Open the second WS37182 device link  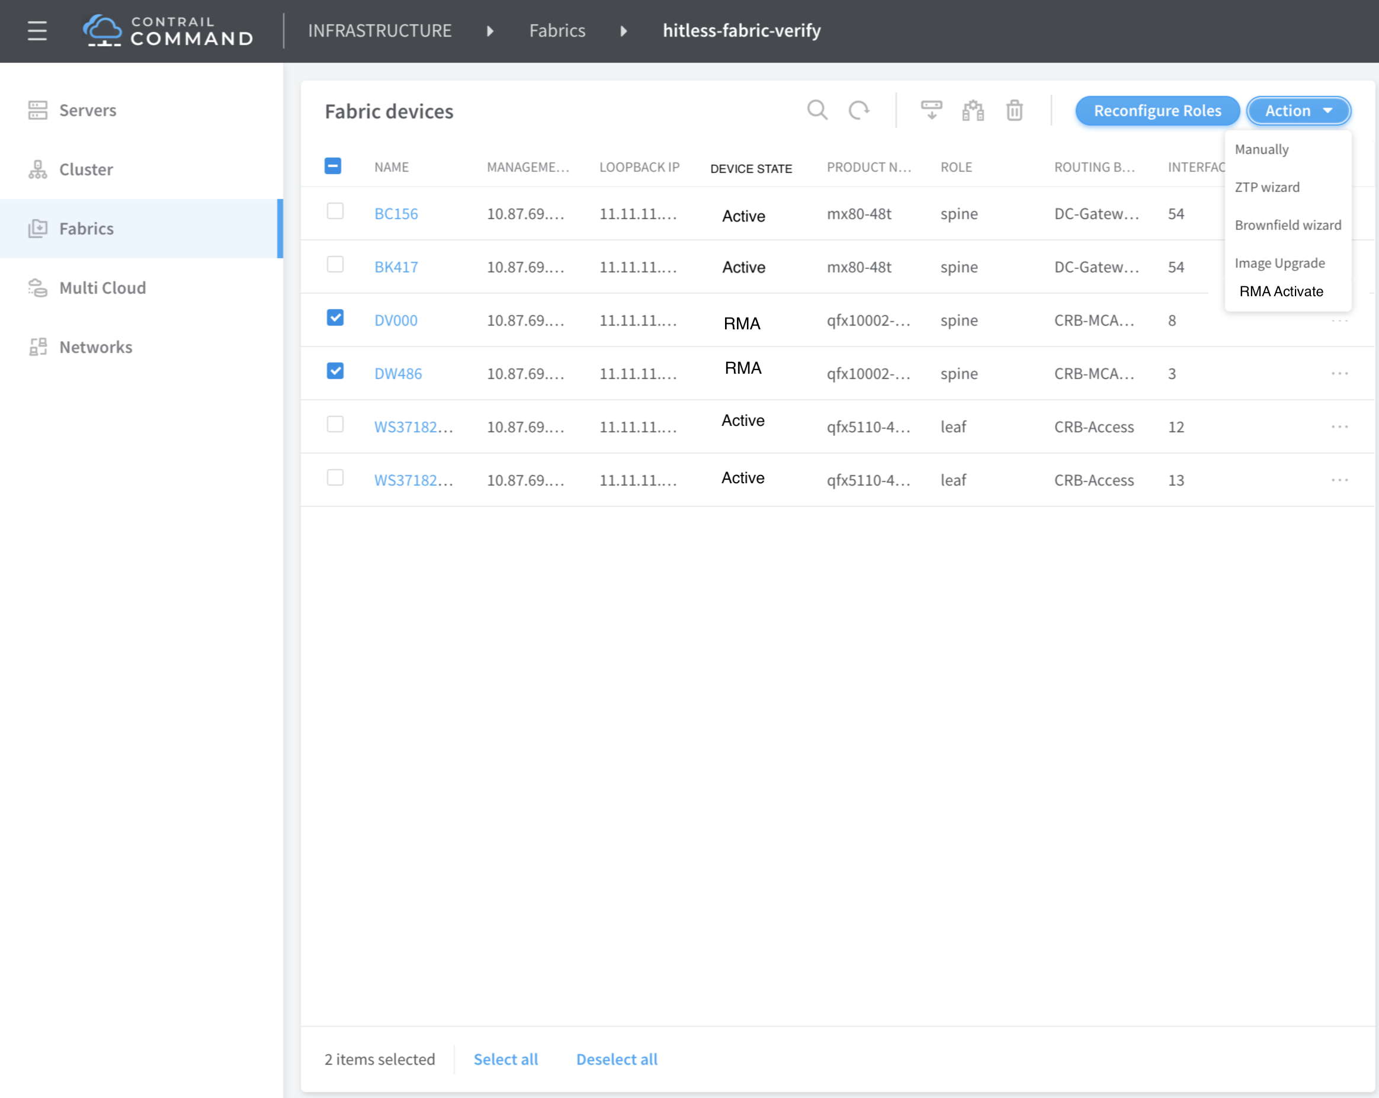pyautogui.click(x=414, y=480)
